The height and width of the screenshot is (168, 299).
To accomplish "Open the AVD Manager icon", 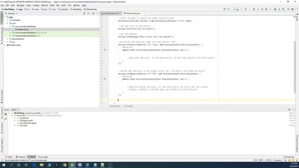I will tap(279, 9).
